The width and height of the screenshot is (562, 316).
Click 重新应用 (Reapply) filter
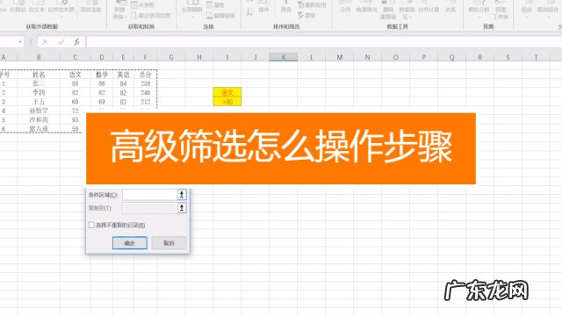tap(312, 5)
